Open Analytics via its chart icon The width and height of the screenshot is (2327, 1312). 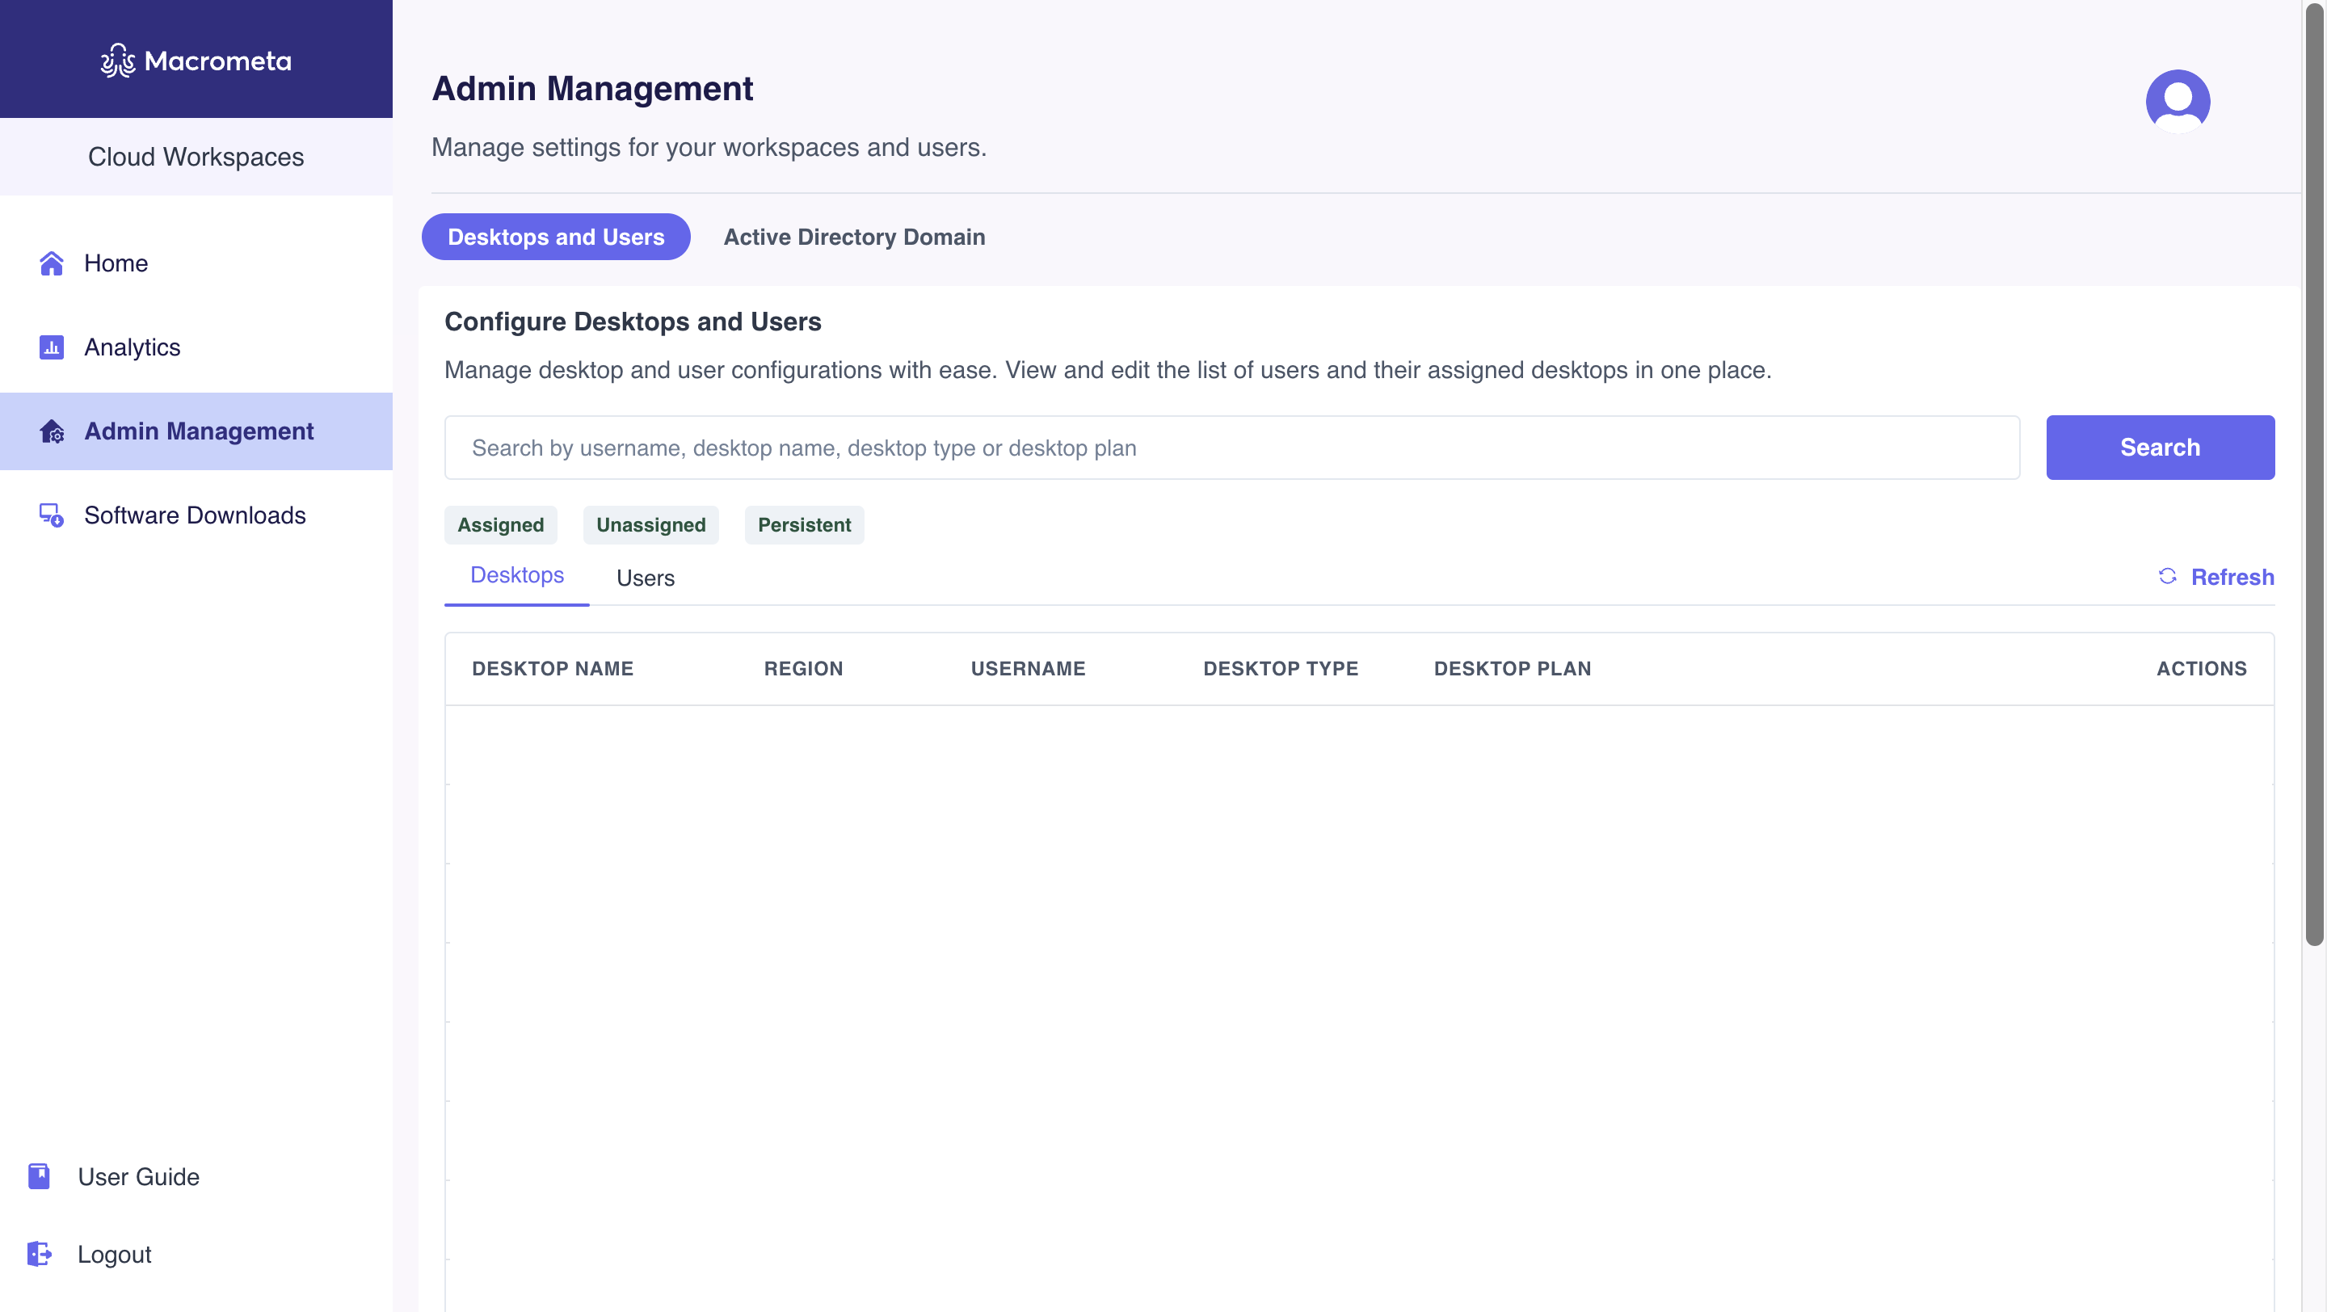[52, 347]
